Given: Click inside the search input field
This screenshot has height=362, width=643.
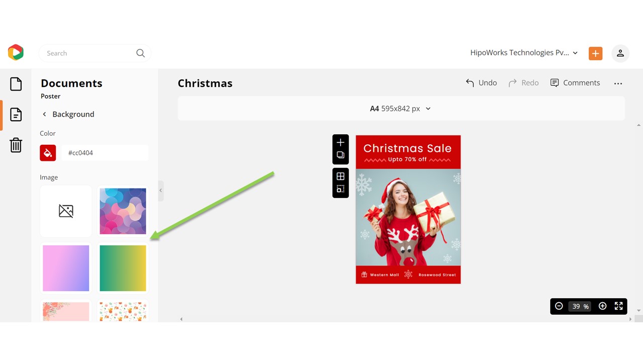Looking at the screenshot, I should [85, 53].
